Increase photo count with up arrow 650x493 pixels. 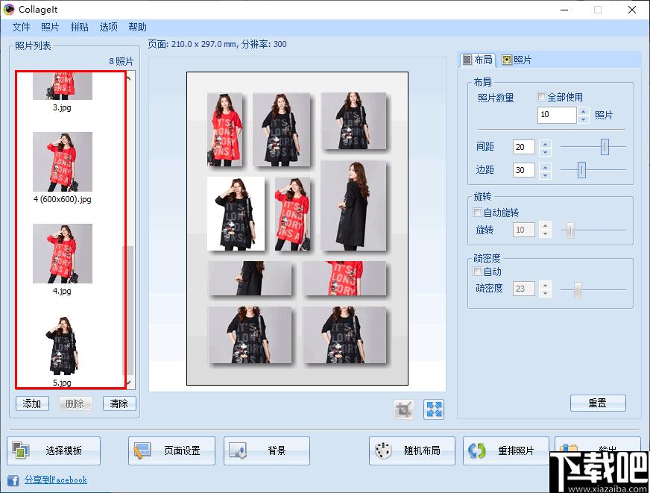[x=583, y=111]
